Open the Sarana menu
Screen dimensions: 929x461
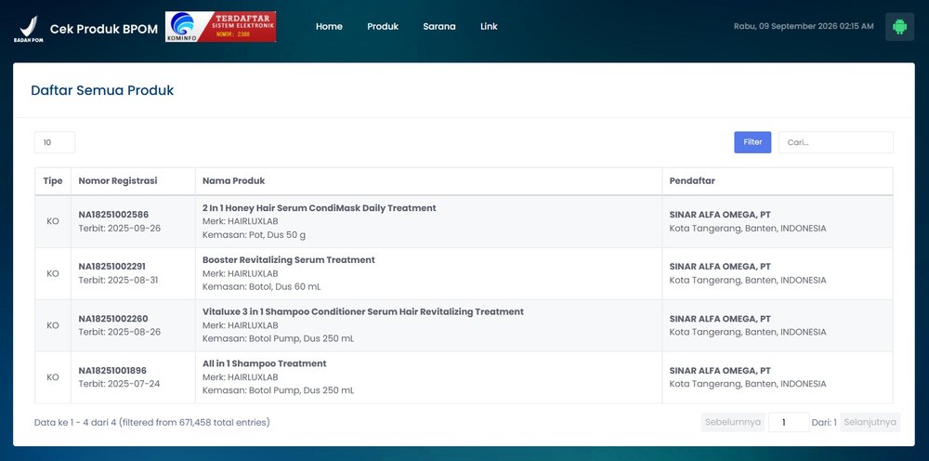[439, 27]
